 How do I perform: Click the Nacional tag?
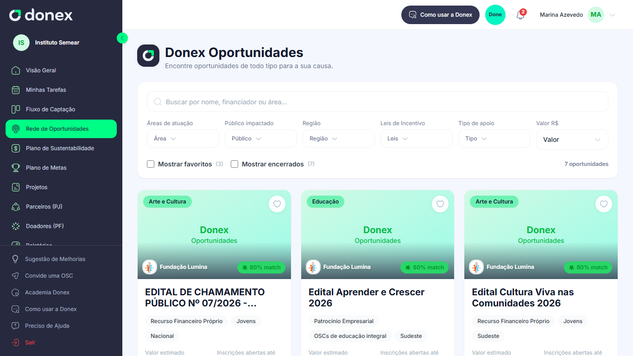[x=162, y=336]
